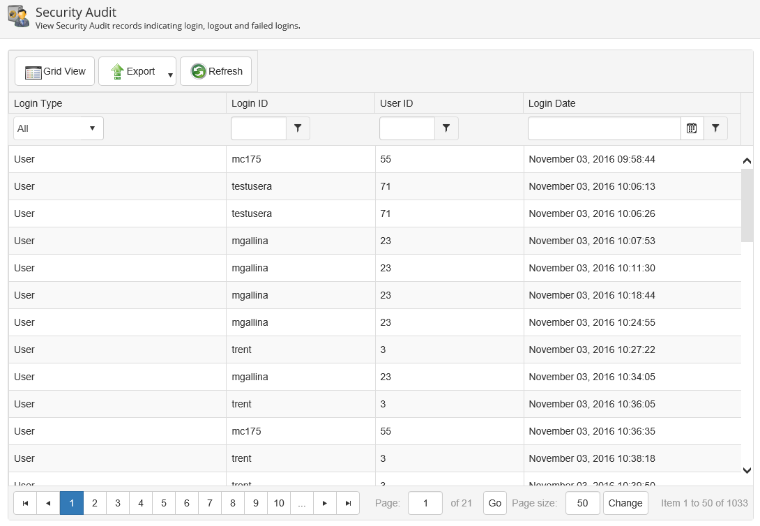Viewport: 760px width, 526px height.
Task: Click the Login Date filter funnel icon
Action: coord(715,128)
